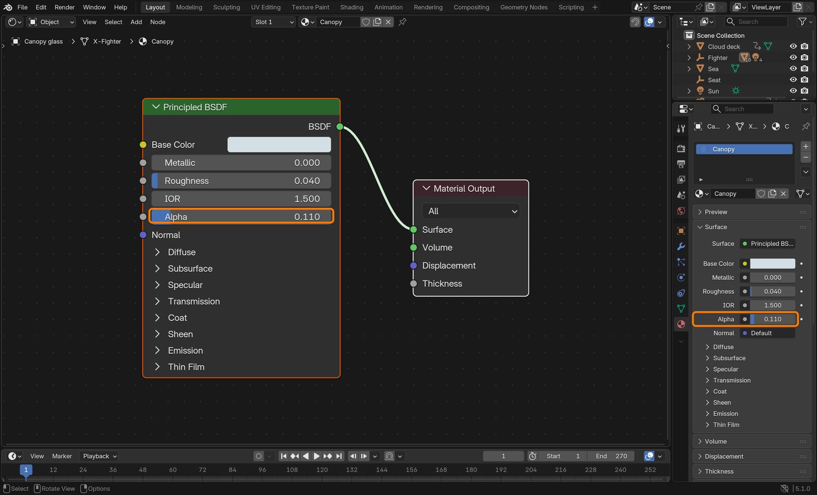The image size is (817, 495).
Task: Expand the Emission panel in properties
Action: pos(707,414)
